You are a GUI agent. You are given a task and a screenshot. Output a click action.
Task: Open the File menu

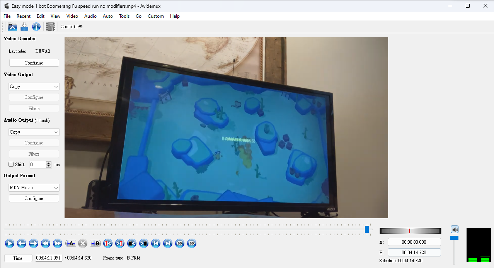tap(7, 16)
